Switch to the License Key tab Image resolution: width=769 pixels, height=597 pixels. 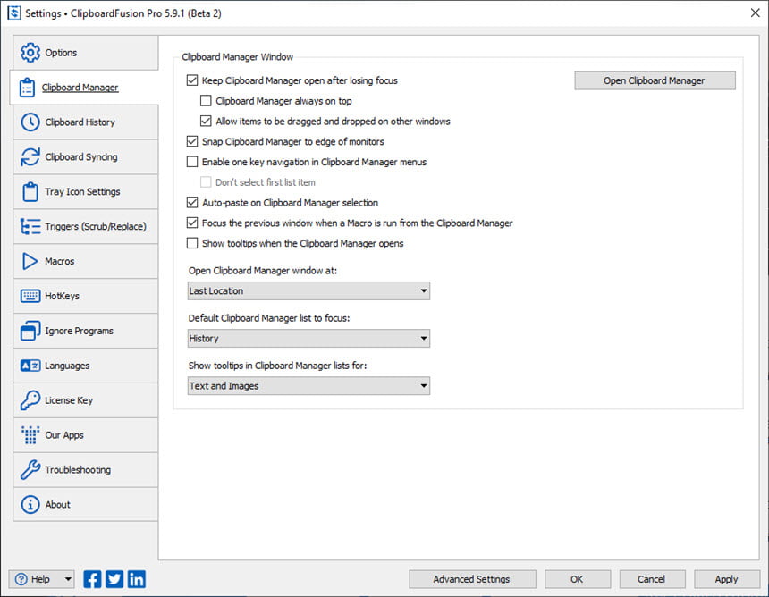[85, 400]
